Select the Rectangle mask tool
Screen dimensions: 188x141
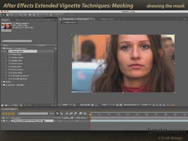[30, 15]
